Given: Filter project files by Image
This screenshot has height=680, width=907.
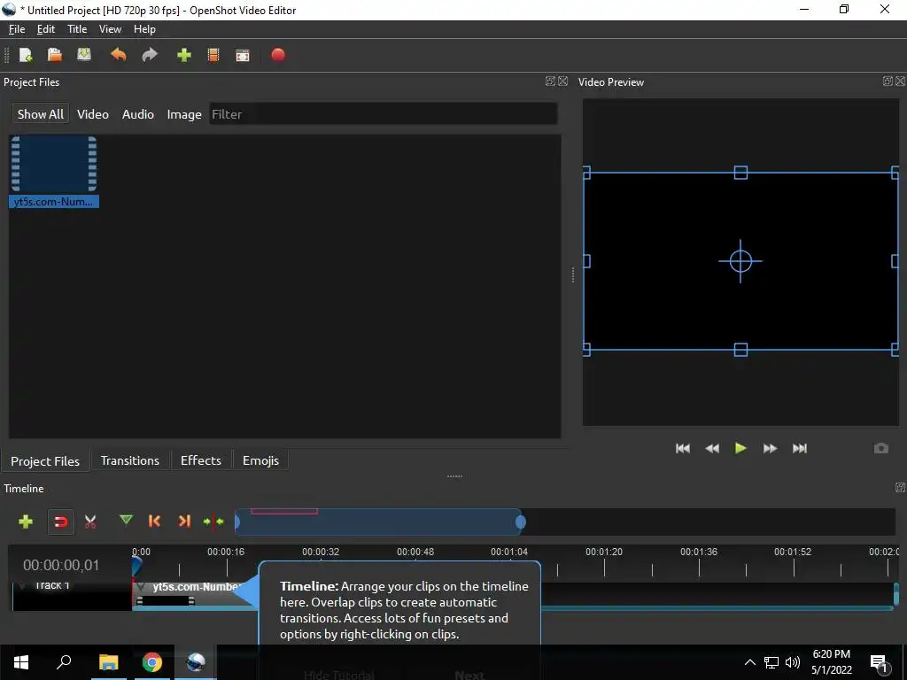Looking at the screenshot, I should [184, 114].
